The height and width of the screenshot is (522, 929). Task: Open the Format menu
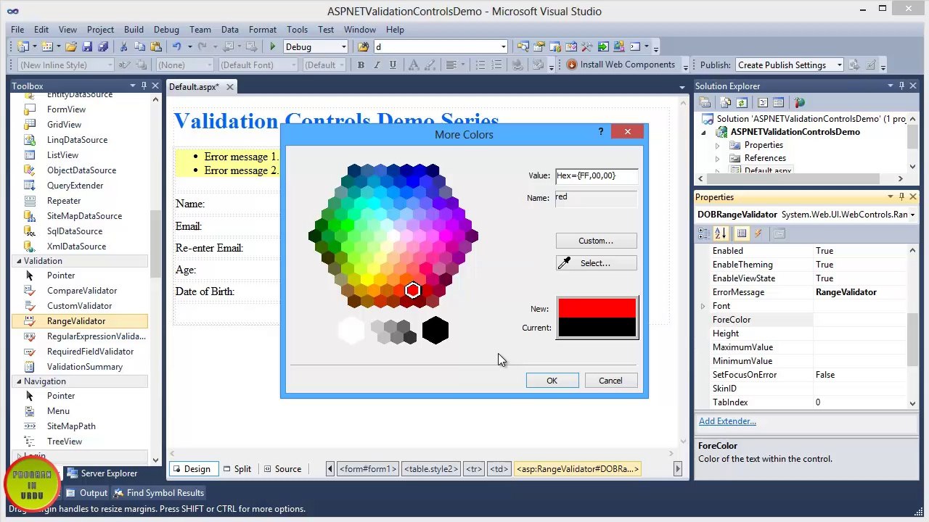(x=262, y=30)
